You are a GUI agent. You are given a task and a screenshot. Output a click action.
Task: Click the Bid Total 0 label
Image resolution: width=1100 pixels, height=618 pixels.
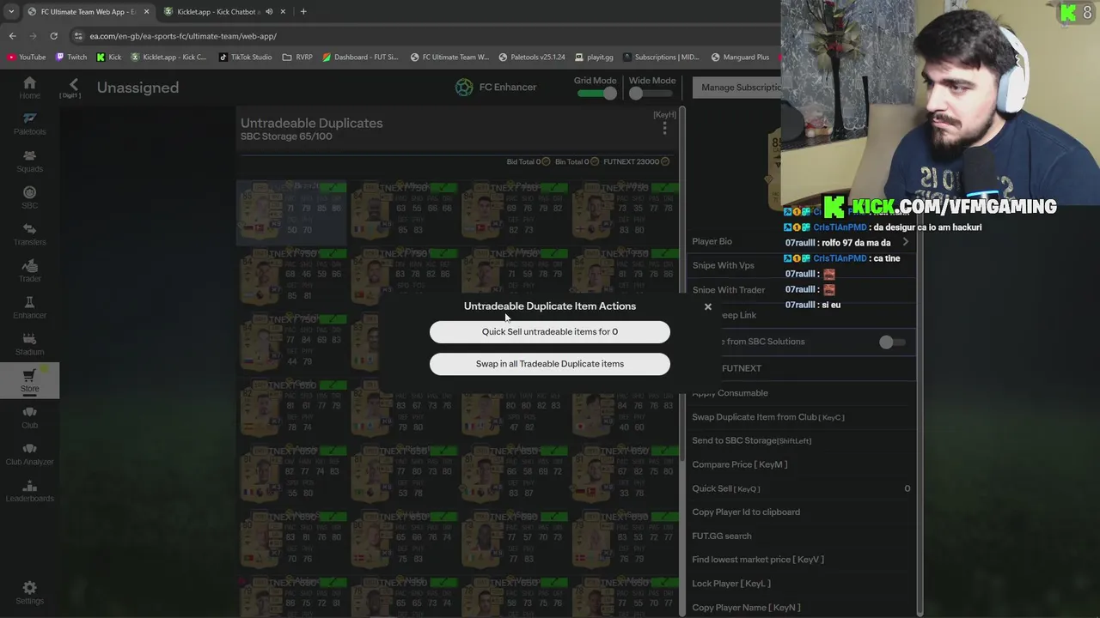(528, 161)
